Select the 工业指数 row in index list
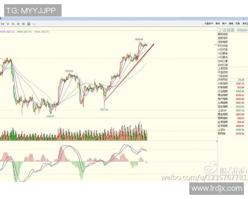The image size is (248, 199). click(x=223, y=91)
